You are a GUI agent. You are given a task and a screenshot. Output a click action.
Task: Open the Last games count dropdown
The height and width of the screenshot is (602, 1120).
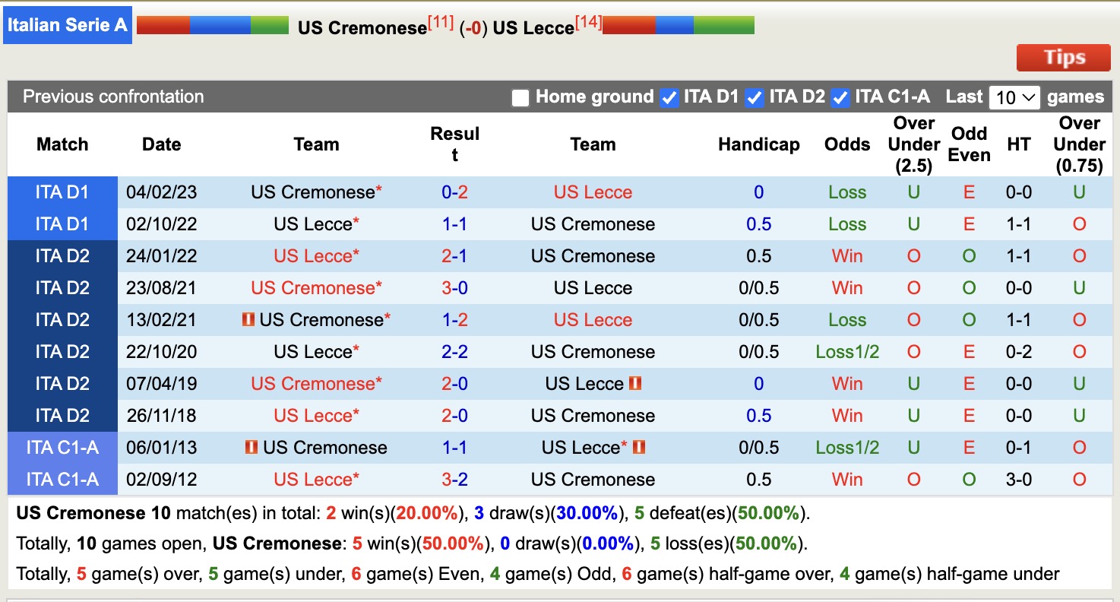tap(1014, 97)
